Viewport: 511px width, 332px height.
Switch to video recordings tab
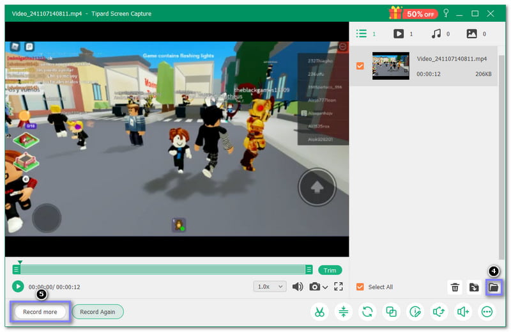[398, 34]
